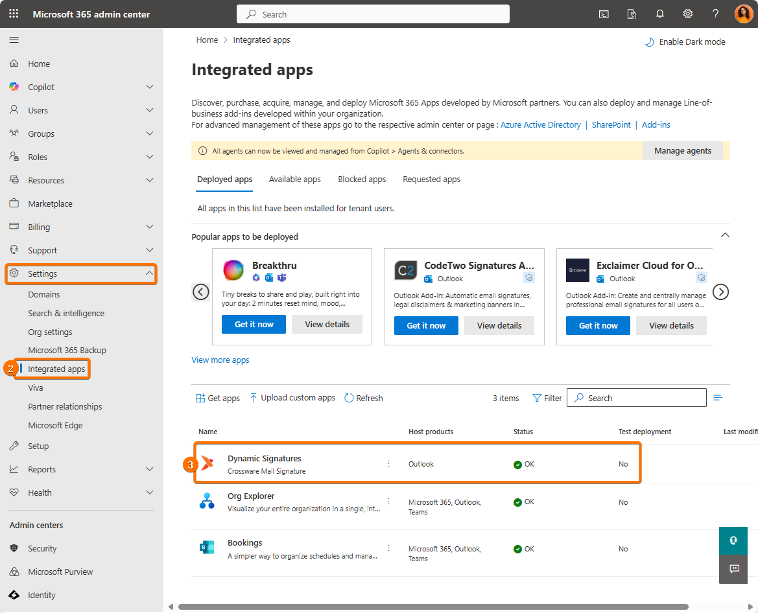
Task: Open the Azure Active Directory link
Action: click(x=540, y=125)
